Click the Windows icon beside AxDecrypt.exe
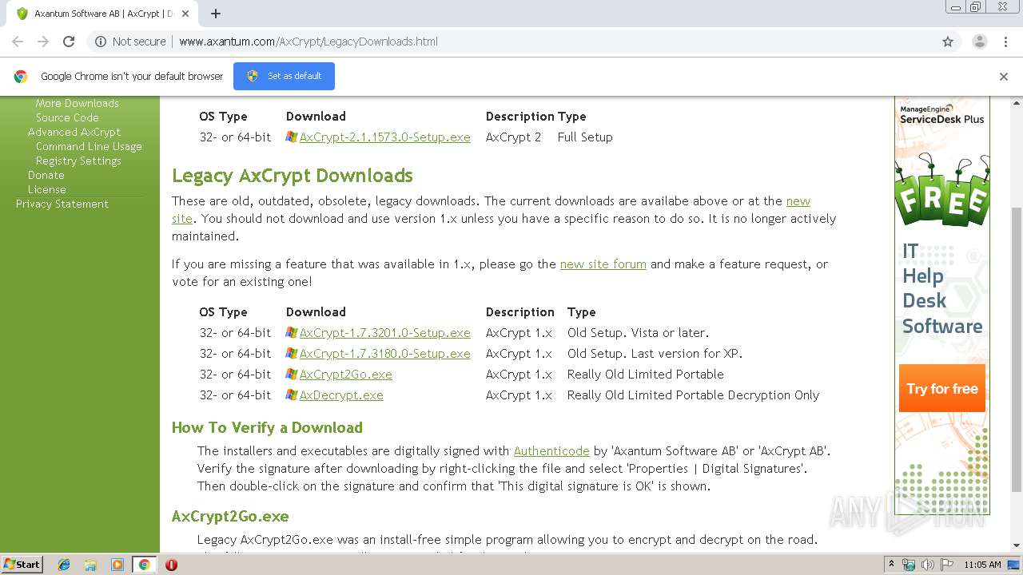The width and height of the screenshot is (1023, 575). [x=292, y=395]
